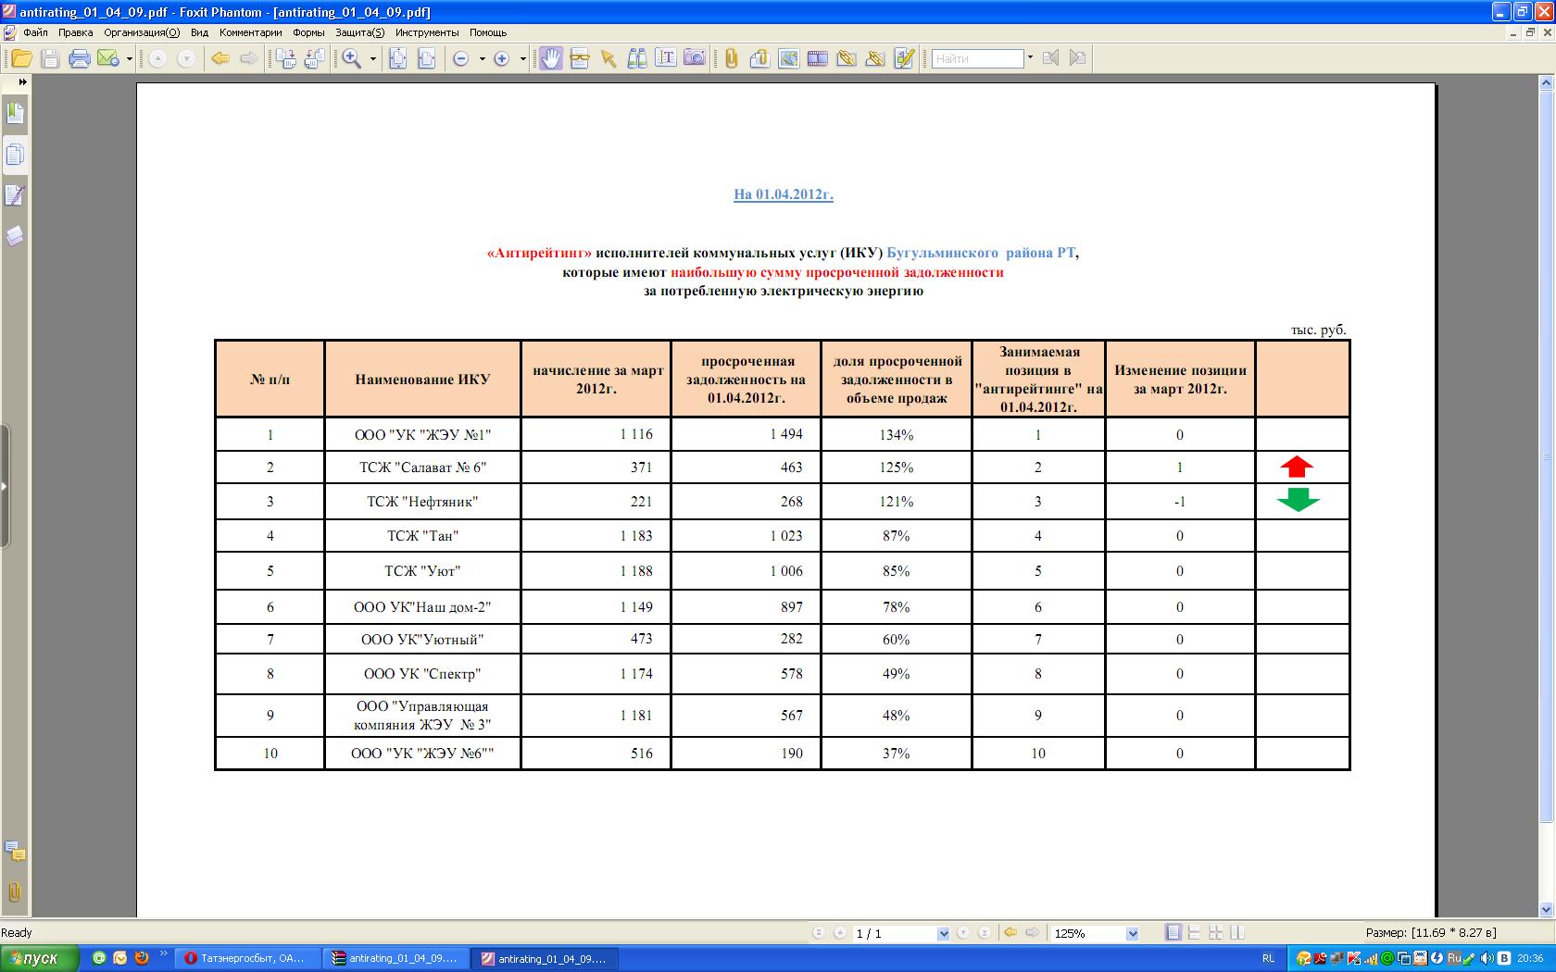Screen dimensions: 1556x972
Task: Open the Zoom In dropdown arrow
Action: [522, 59]
